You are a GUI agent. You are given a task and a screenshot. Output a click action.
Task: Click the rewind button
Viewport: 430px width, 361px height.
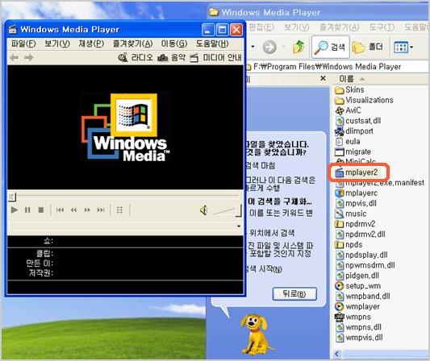pyautogui.click(x=73, y=210)
